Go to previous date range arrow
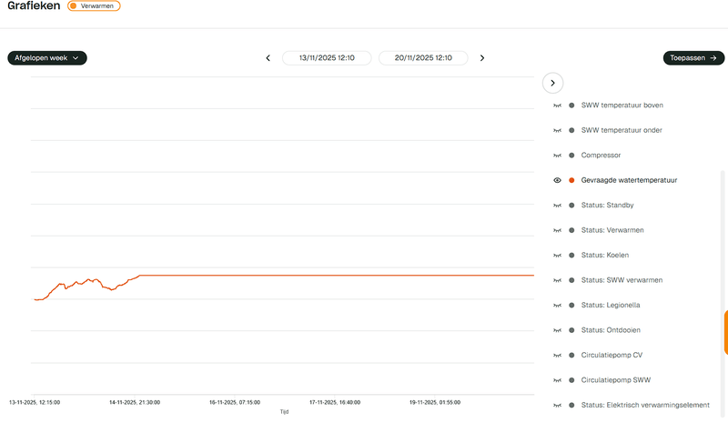 [x=268, y=58]
